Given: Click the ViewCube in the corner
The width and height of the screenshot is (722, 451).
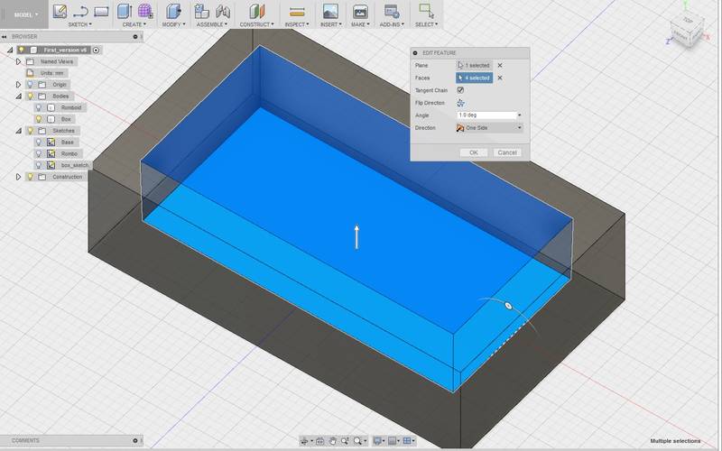Looking at the screenshot, I should [687, 31].
